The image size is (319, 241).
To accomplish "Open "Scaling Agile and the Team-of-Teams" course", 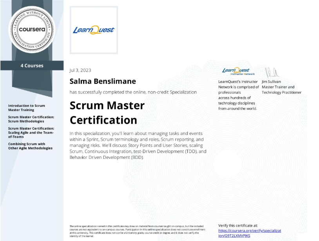I will [x=31, y=132].
